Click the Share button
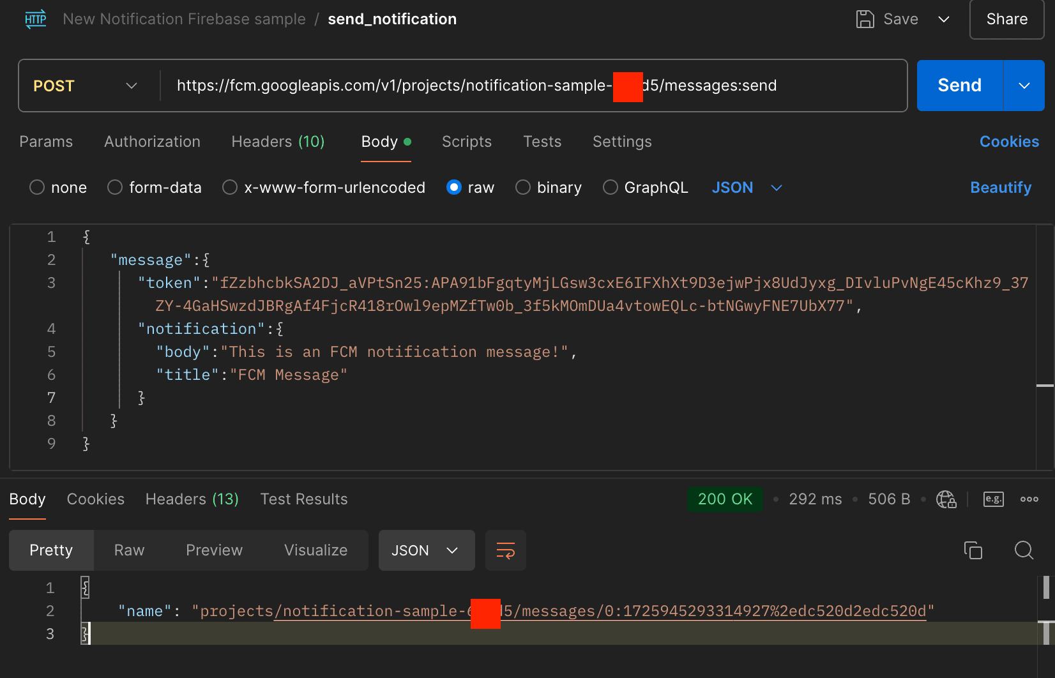Viewport: 1055px width, 678px height. (x=1007, y=19)
